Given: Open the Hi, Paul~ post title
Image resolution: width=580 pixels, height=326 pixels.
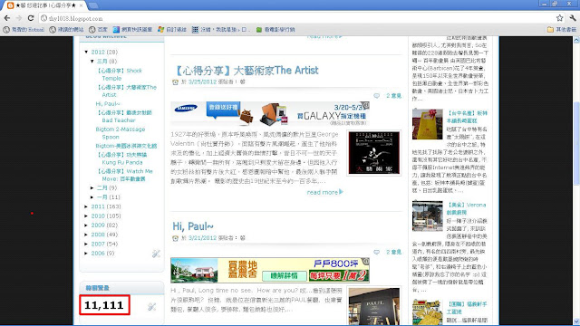Looking at the screenshot, I should 193,226.
